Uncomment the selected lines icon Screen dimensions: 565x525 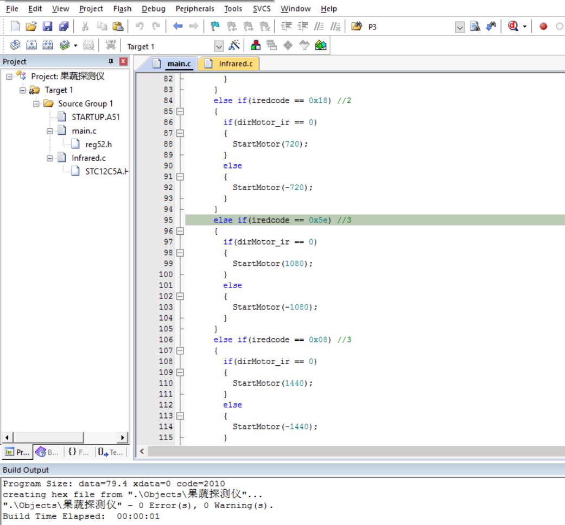335,26
